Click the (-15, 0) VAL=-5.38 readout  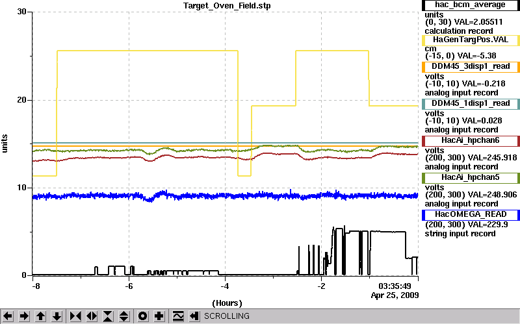461,56
